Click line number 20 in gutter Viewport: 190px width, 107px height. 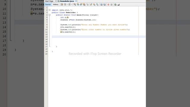[x=46, y=54]
